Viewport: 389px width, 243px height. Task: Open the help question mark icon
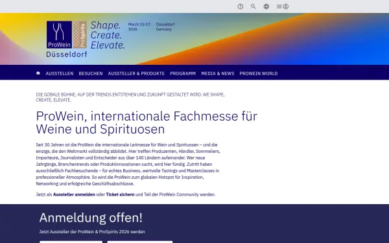click(x=240, y=6)
